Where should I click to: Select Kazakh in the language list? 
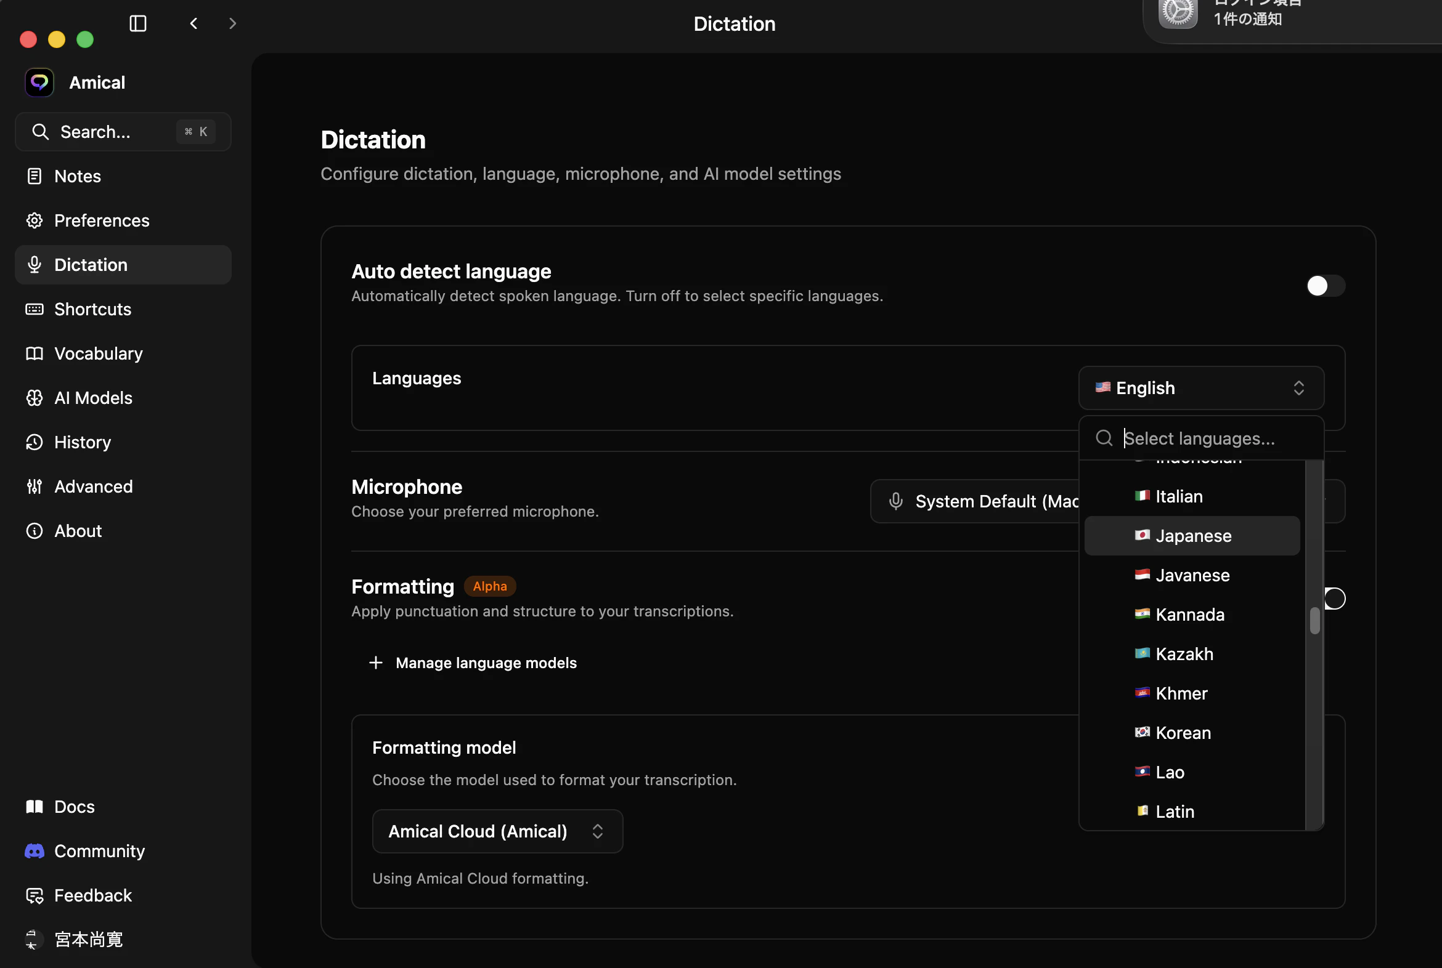click(1192, 654)
